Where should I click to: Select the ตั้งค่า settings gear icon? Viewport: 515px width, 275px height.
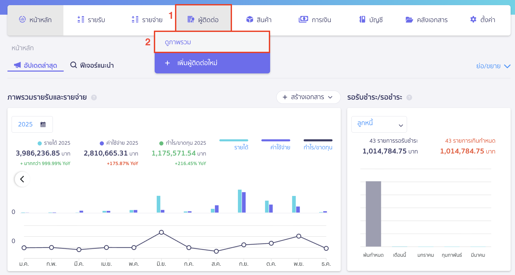click(473, 19)
